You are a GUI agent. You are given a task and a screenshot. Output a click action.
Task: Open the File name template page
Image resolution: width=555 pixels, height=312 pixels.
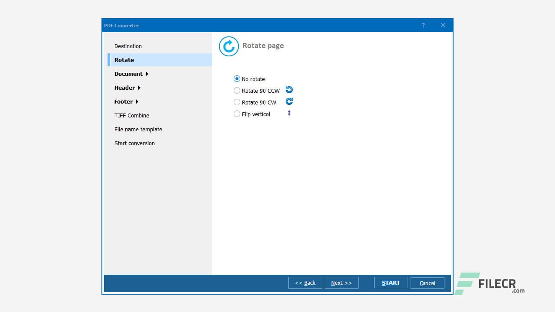pos(138,129)
